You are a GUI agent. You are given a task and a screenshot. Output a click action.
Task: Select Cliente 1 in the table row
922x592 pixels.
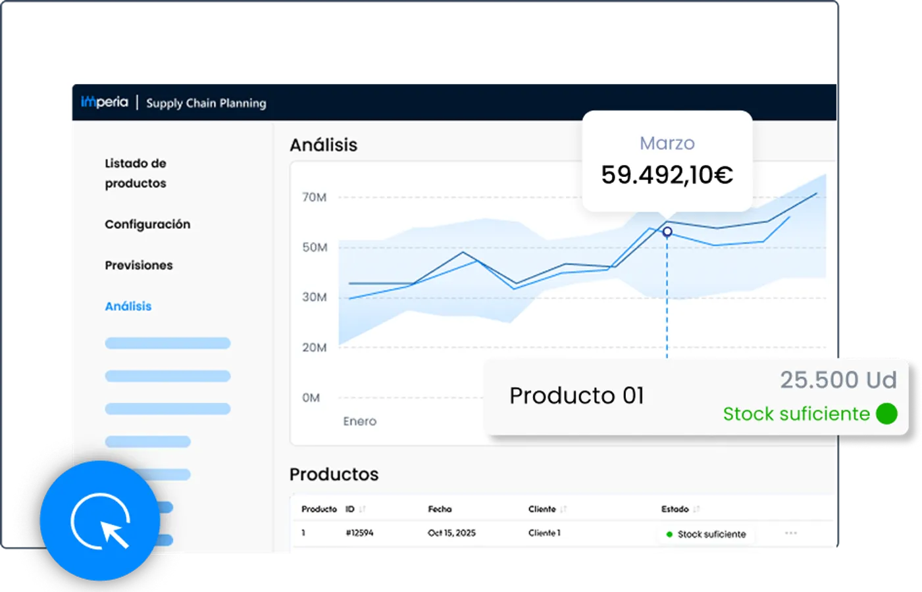click(544, 533)
